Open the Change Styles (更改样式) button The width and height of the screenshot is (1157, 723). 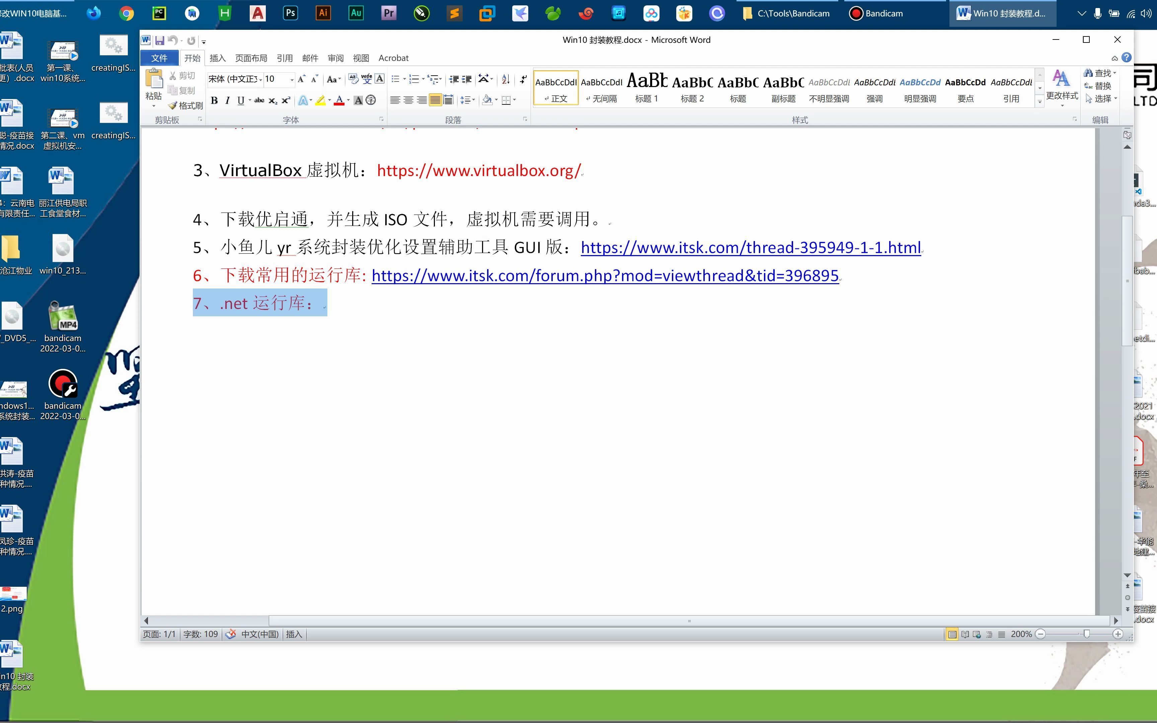pos(1062,89)
